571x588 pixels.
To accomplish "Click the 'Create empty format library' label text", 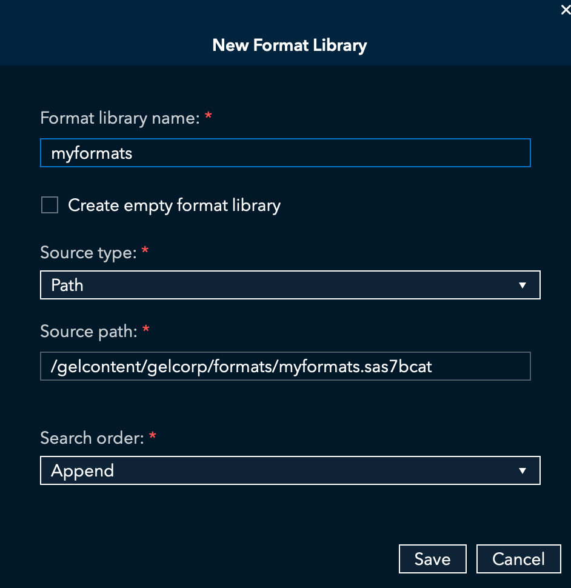I will 174,205.
